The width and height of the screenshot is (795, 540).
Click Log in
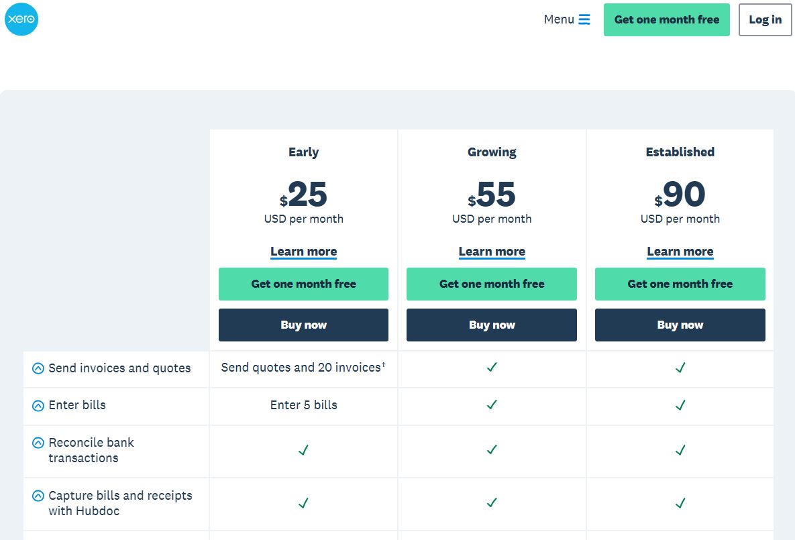click(764, 19)
